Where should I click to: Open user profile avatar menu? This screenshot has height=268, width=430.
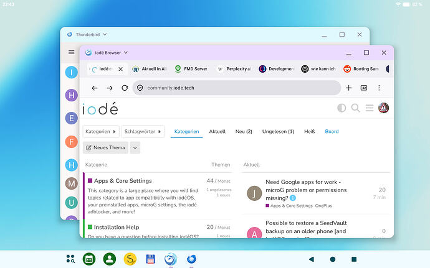point(383,108)
